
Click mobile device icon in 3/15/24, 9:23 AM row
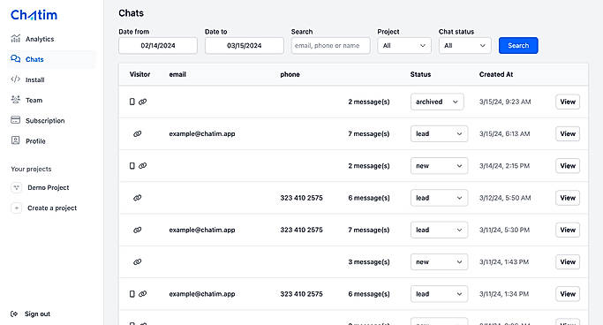coord(132,102)
